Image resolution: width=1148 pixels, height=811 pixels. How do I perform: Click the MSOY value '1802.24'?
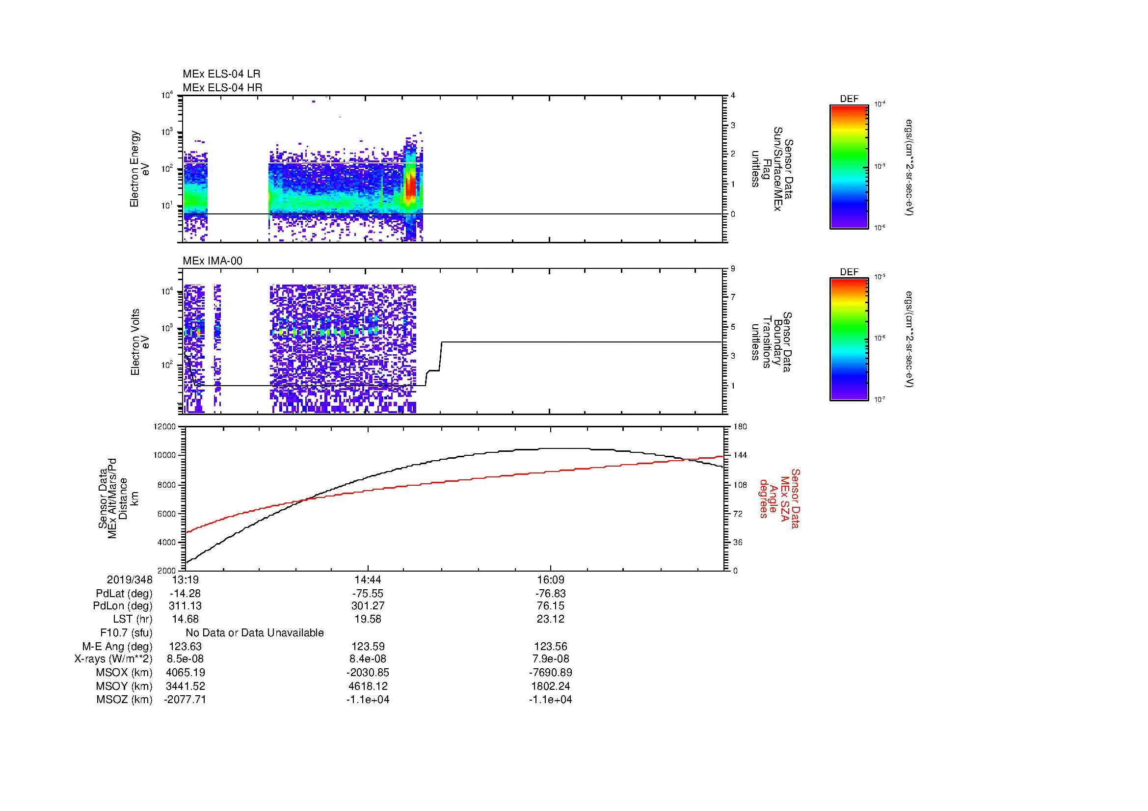point(551,686)
